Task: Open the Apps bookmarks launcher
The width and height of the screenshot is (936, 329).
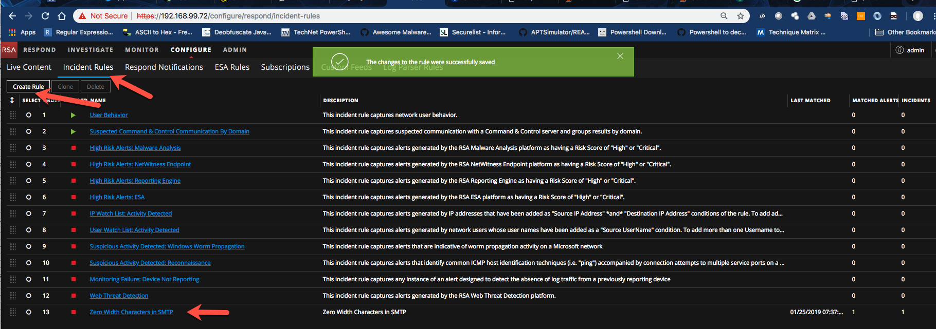Action: click(x=22, y=32)
